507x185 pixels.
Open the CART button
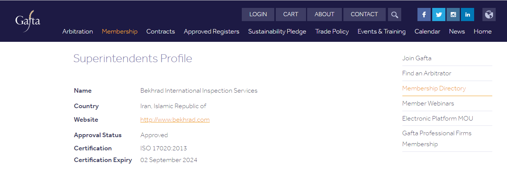click(x=291, y=14)
